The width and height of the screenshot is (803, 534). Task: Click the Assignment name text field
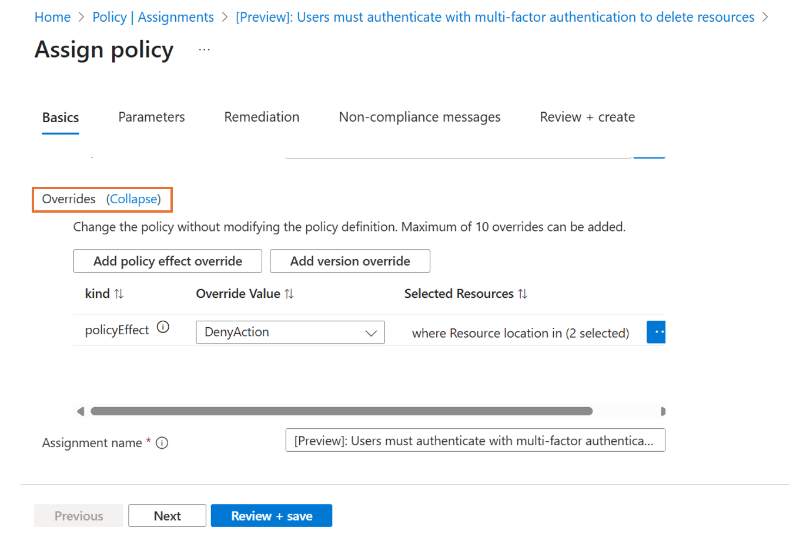[474, 440]
